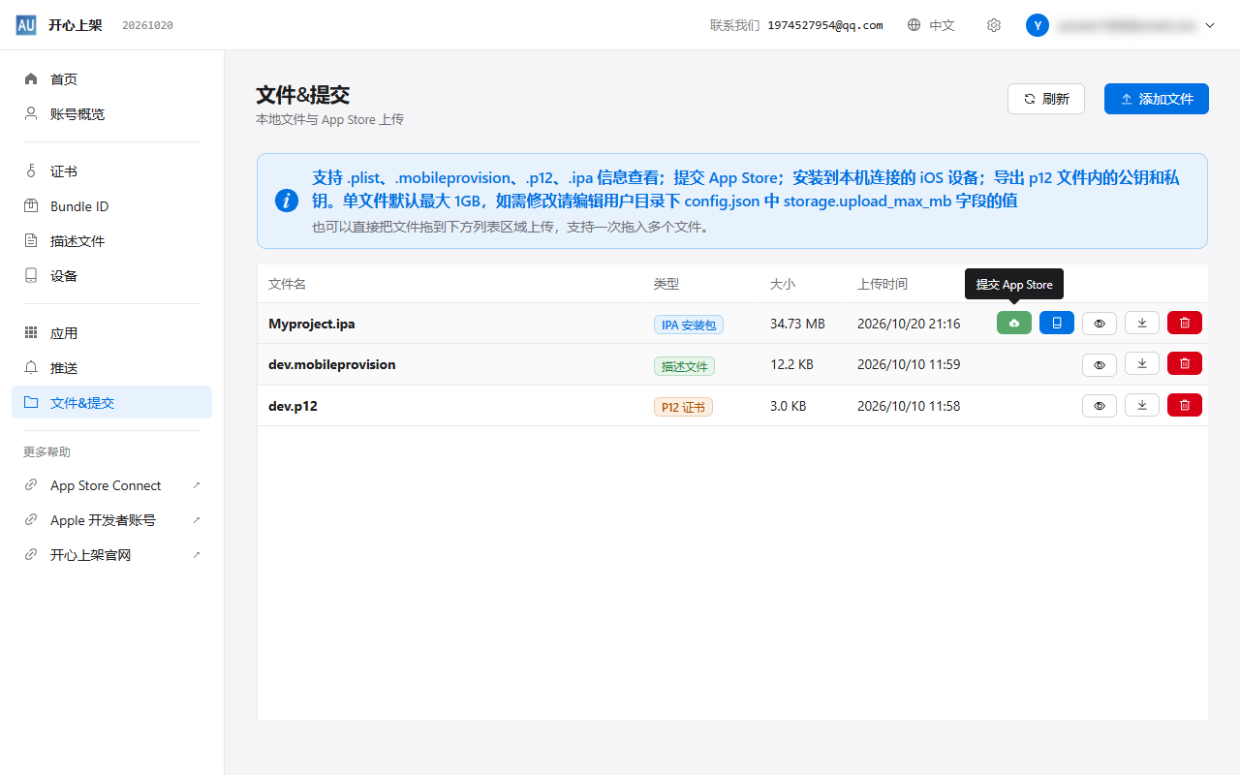Viewport: 1240px width, 775px height.
Task: Click the 刷新 refresh button
Action: [1046, 99]
